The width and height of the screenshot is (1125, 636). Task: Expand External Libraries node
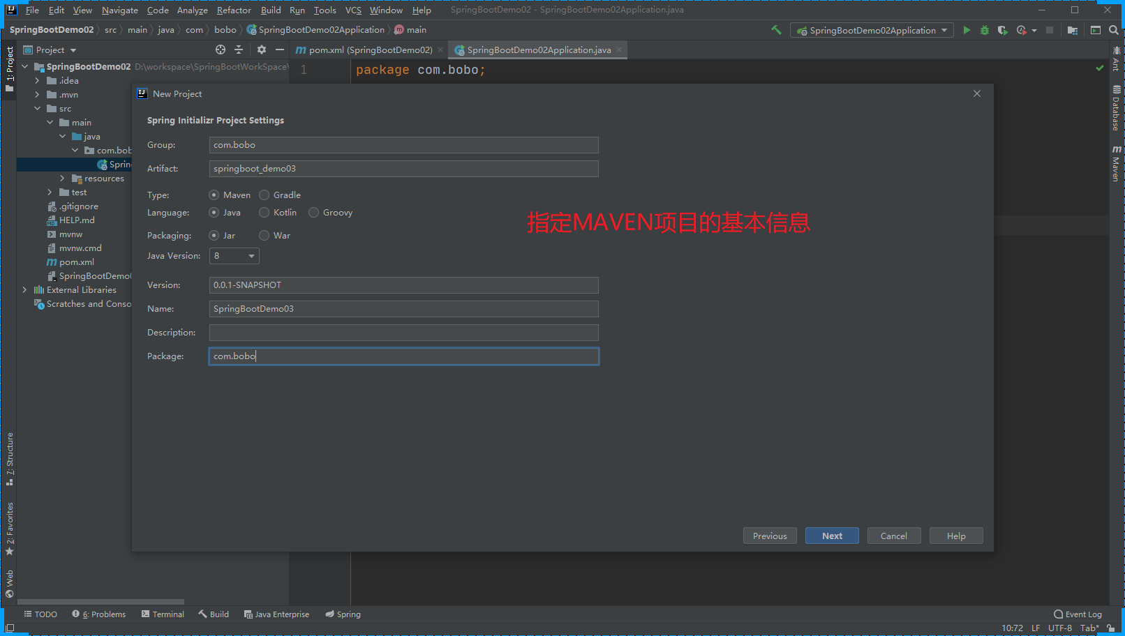point(24,290)
